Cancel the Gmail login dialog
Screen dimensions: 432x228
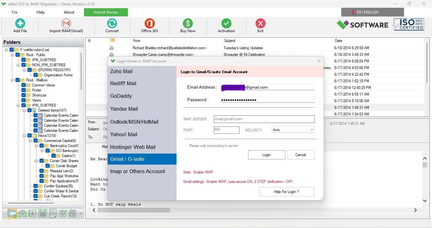pos(301,155)
